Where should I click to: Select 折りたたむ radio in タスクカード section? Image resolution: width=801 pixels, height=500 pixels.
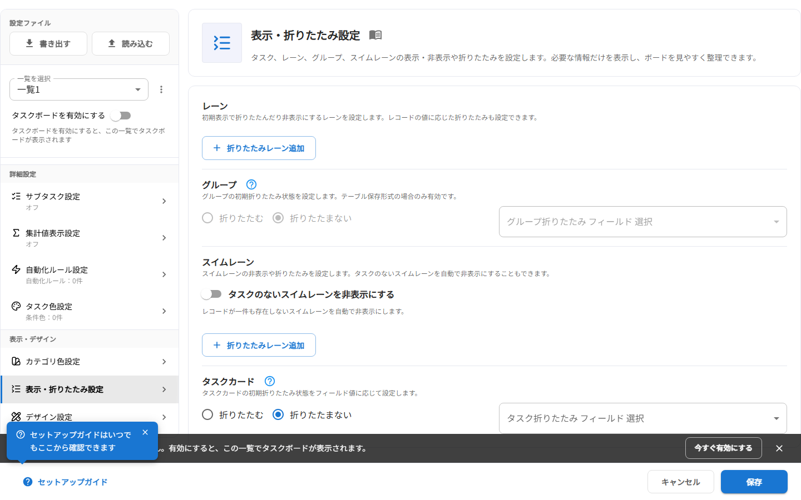(x=207, y=414)
